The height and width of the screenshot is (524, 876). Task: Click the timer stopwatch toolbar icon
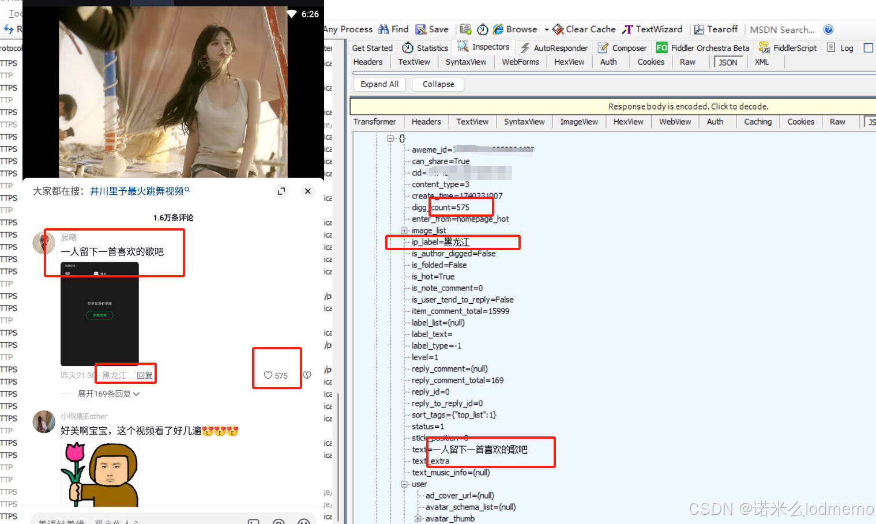[x=483, y=29]
